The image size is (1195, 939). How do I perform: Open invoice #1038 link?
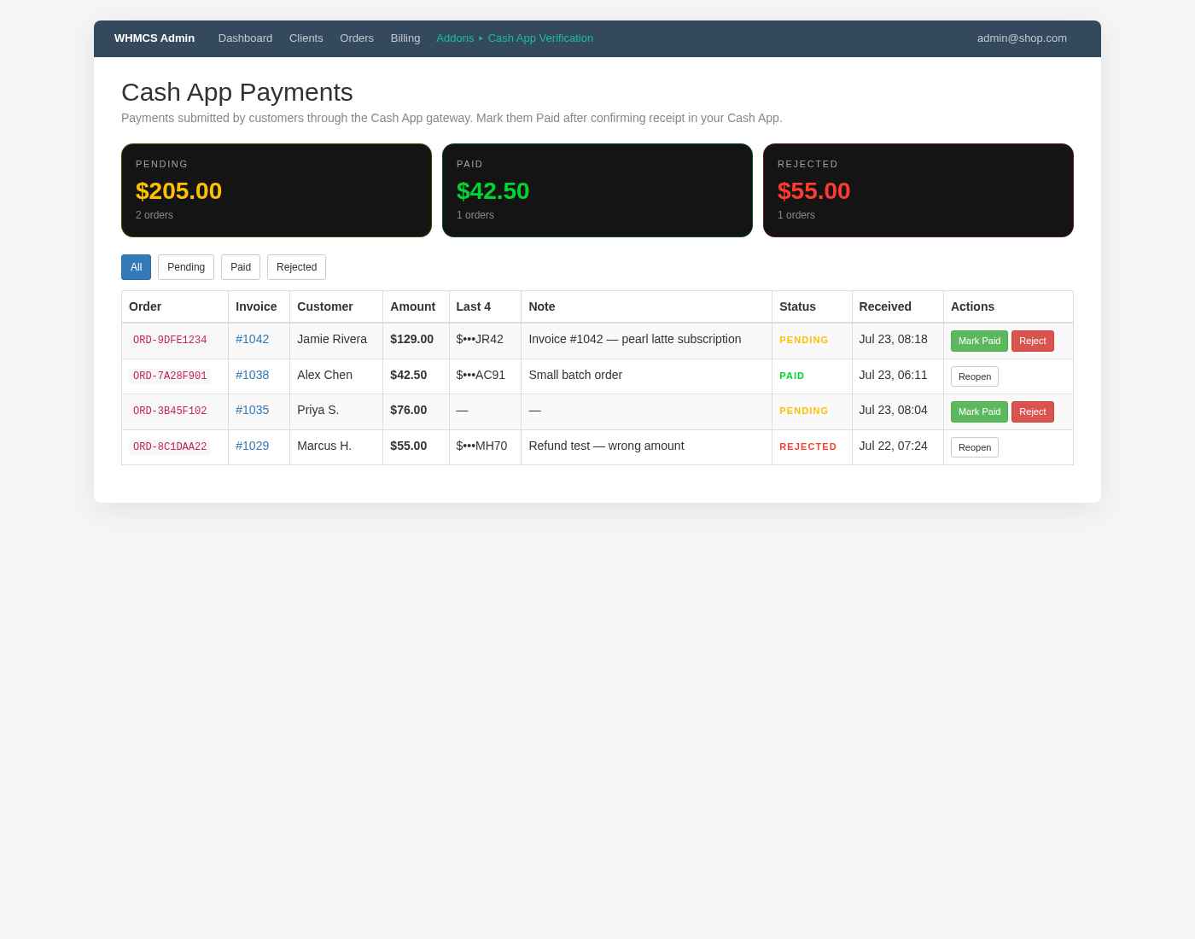tap(252, 375)
